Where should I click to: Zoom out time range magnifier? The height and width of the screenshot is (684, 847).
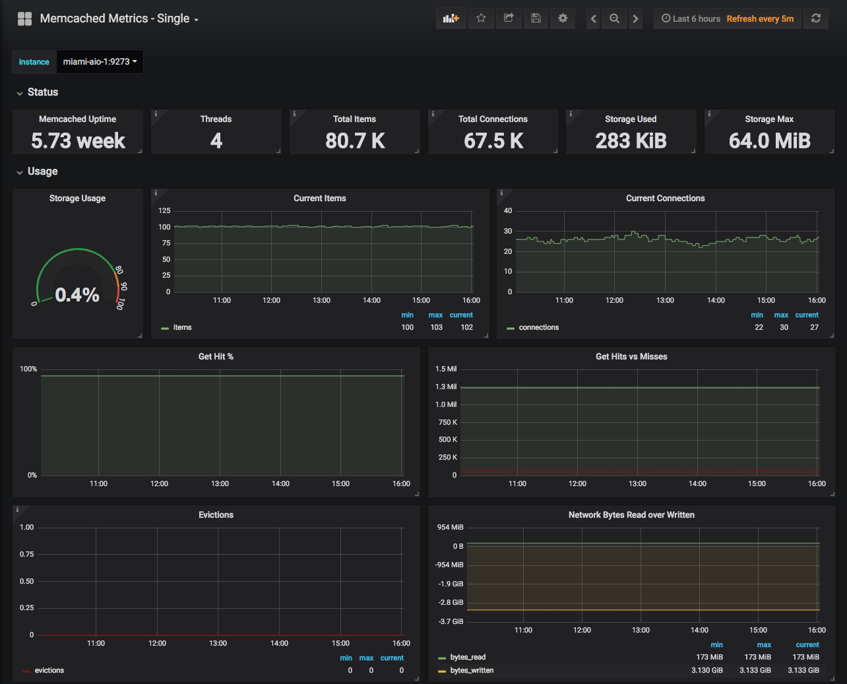point(614,18)
